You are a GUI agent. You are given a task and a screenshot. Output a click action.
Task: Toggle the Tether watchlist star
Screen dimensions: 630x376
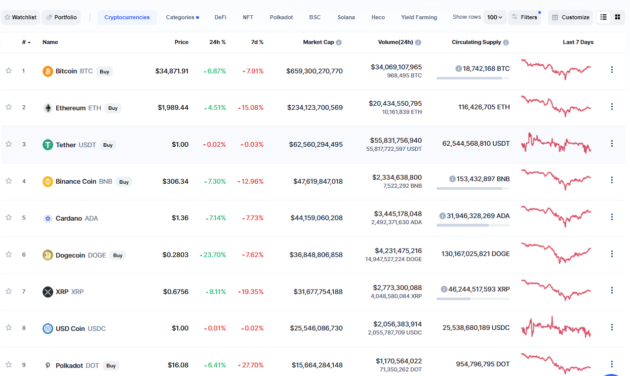tap(9, 144)
